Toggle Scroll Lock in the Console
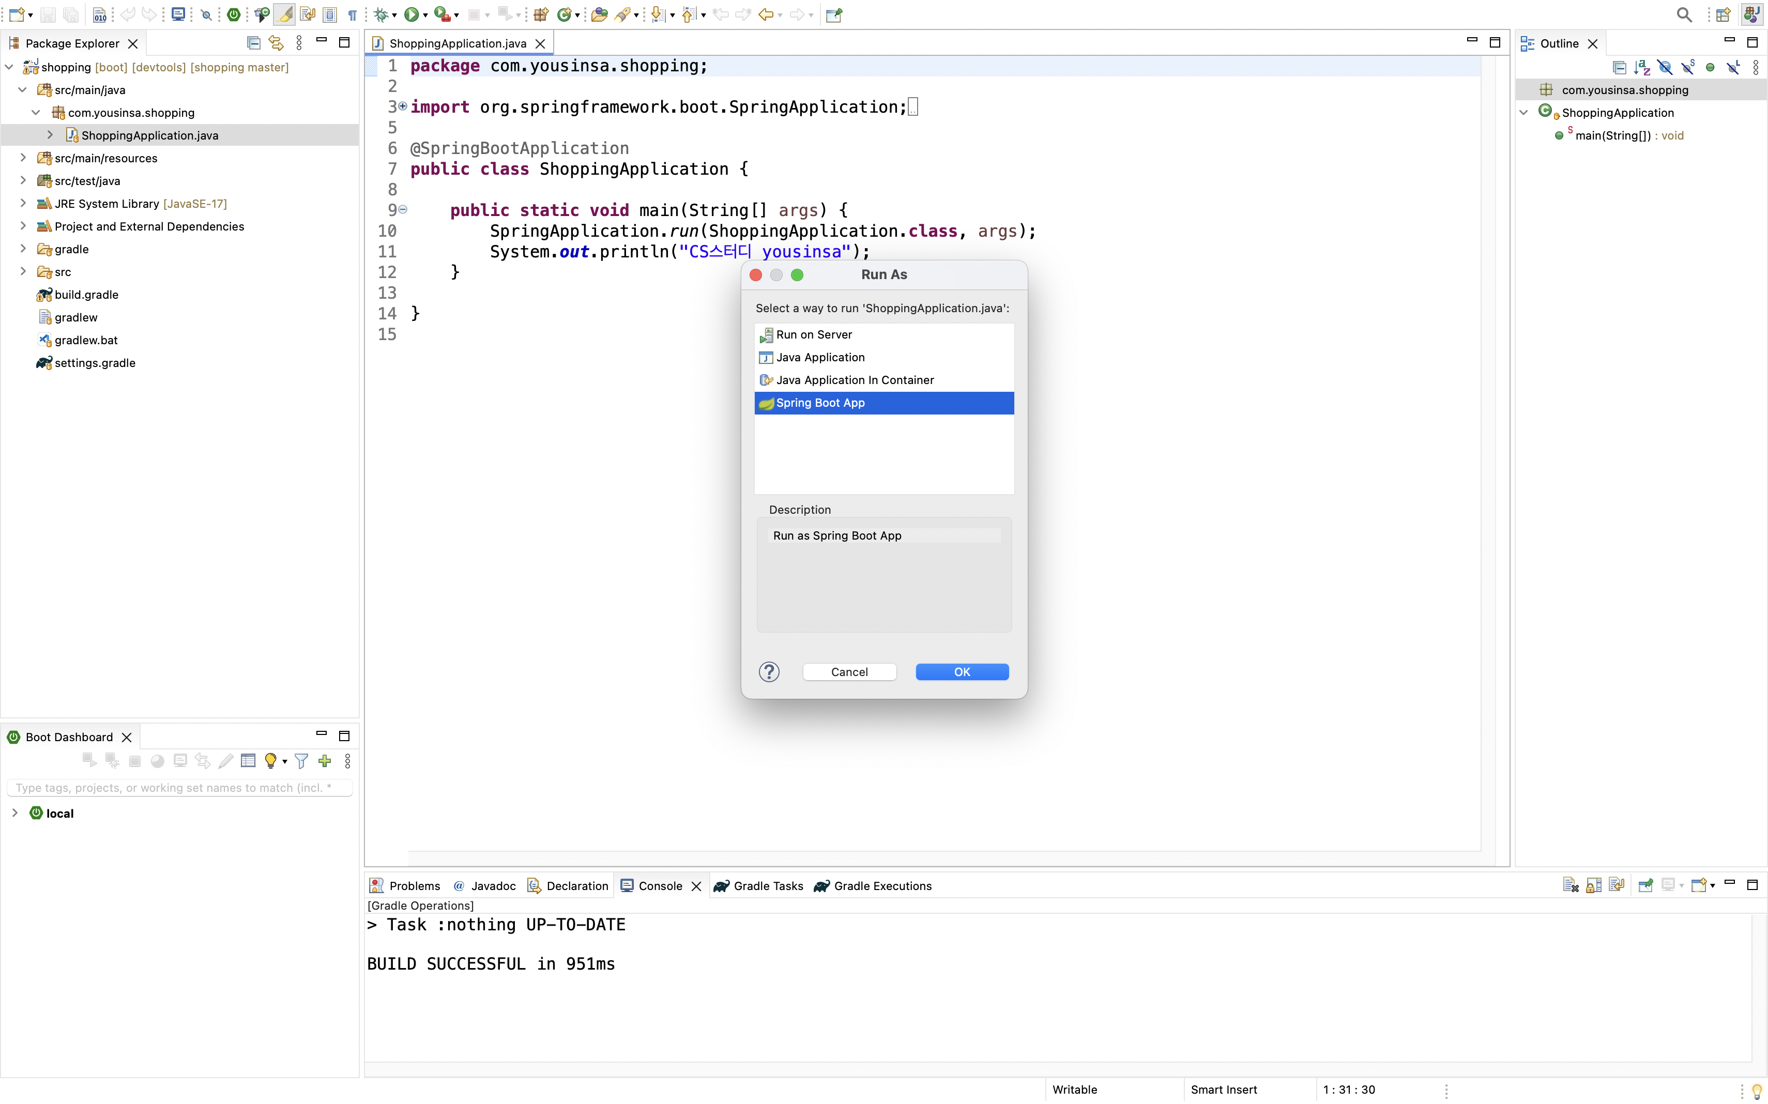This screenshot has height=1104, width=1768. click(x=1594, y=884)
